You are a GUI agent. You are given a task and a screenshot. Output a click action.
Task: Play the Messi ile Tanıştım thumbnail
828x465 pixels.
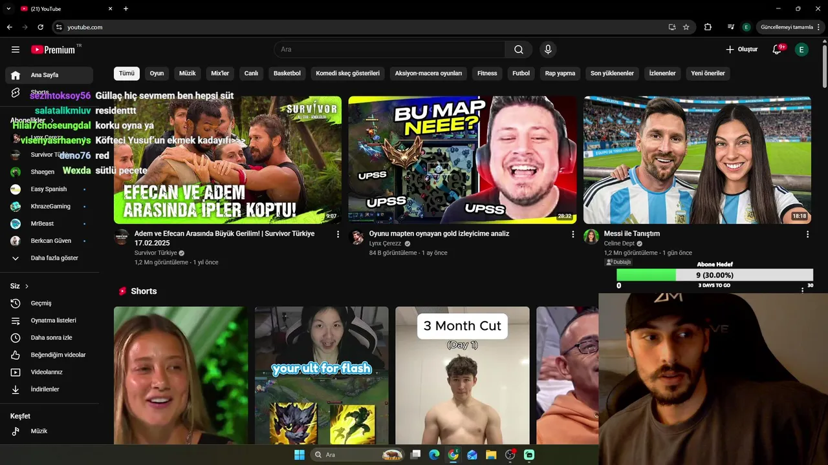[697, 160]
